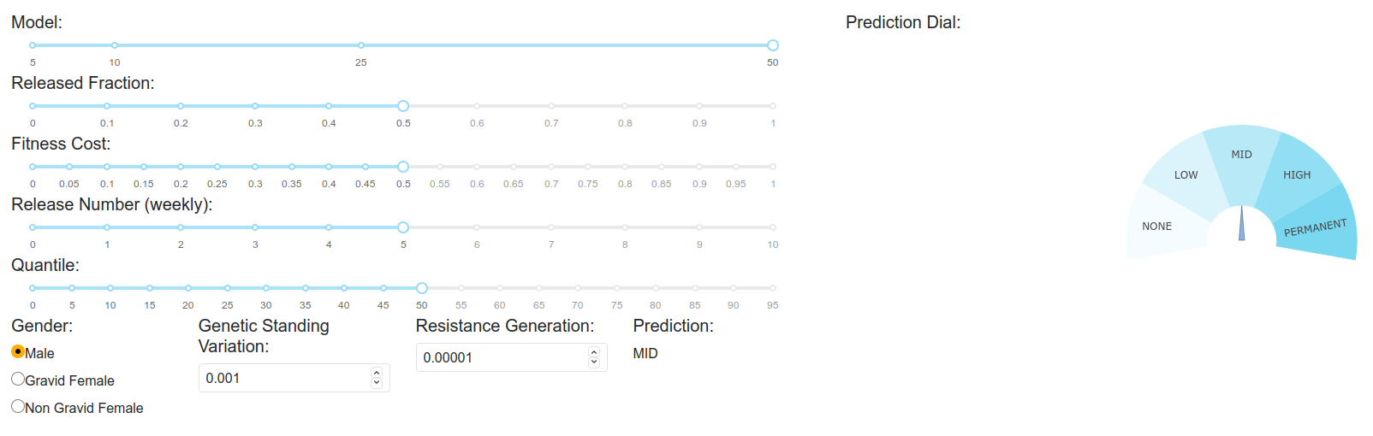Click the LOW segment of the dial
The height and width of the screenshot is (436, 1373).
(x=1186, y=175)
